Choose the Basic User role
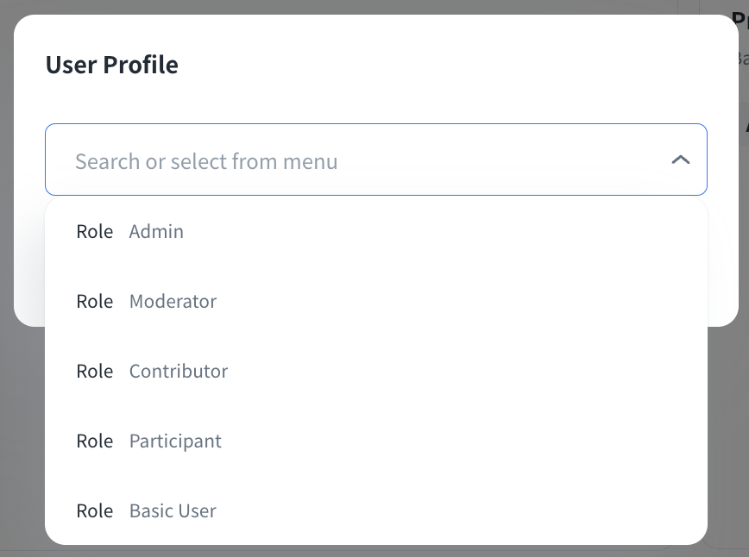749x557 pixels. (375, 511)
